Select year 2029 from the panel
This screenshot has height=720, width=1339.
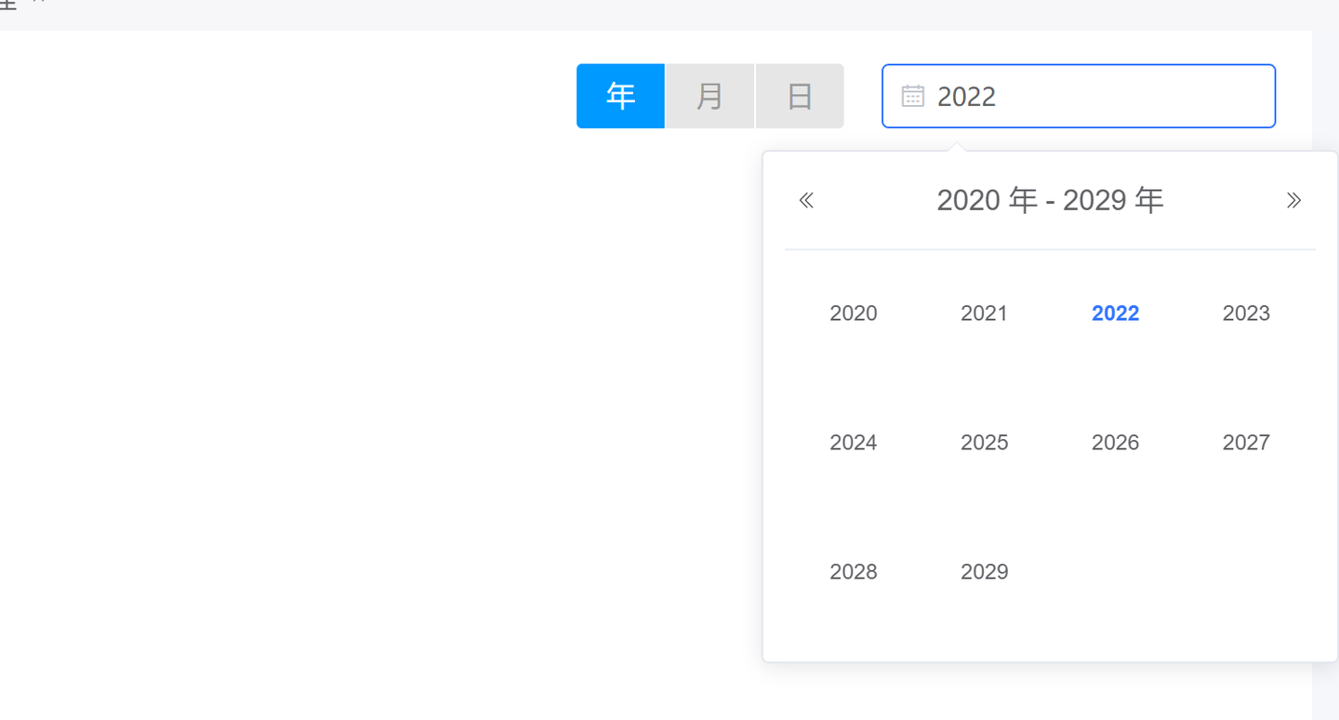point(984,572)
